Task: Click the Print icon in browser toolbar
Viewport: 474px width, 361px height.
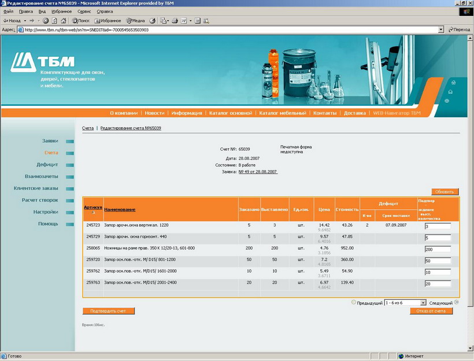Action: click(174, 21)
